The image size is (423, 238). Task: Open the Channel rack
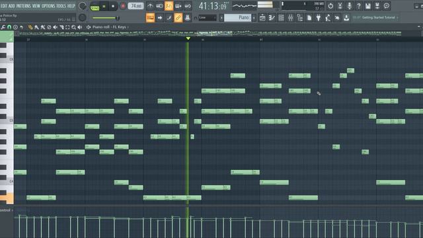click(x=281, y=18)
